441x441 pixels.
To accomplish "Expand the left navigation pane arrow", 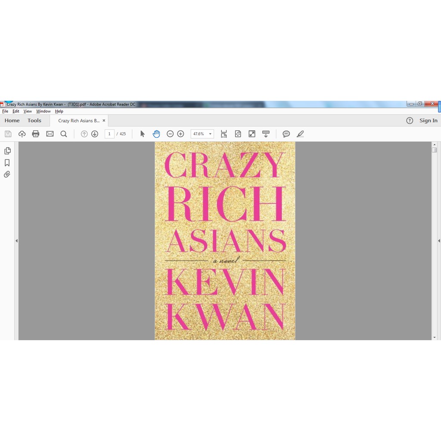I will pos(16,241).
